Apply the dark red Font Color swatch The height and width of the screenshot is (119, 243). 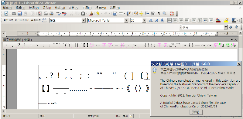click(x=218, y=20)
